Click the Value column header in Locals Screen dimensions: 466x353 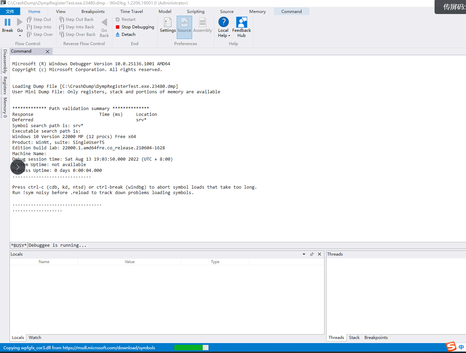coord(130,262)
